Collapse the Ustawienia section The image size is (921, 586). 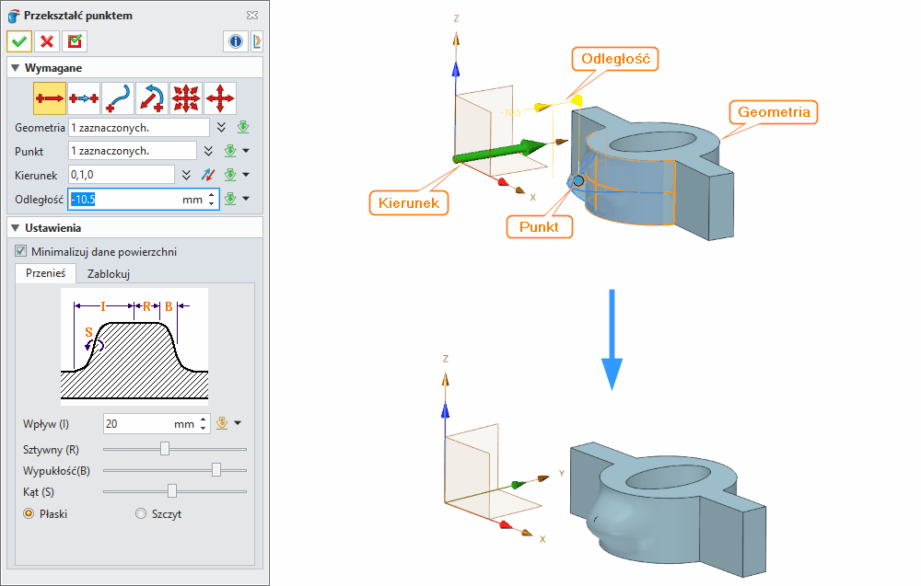[x=16, y=227]
